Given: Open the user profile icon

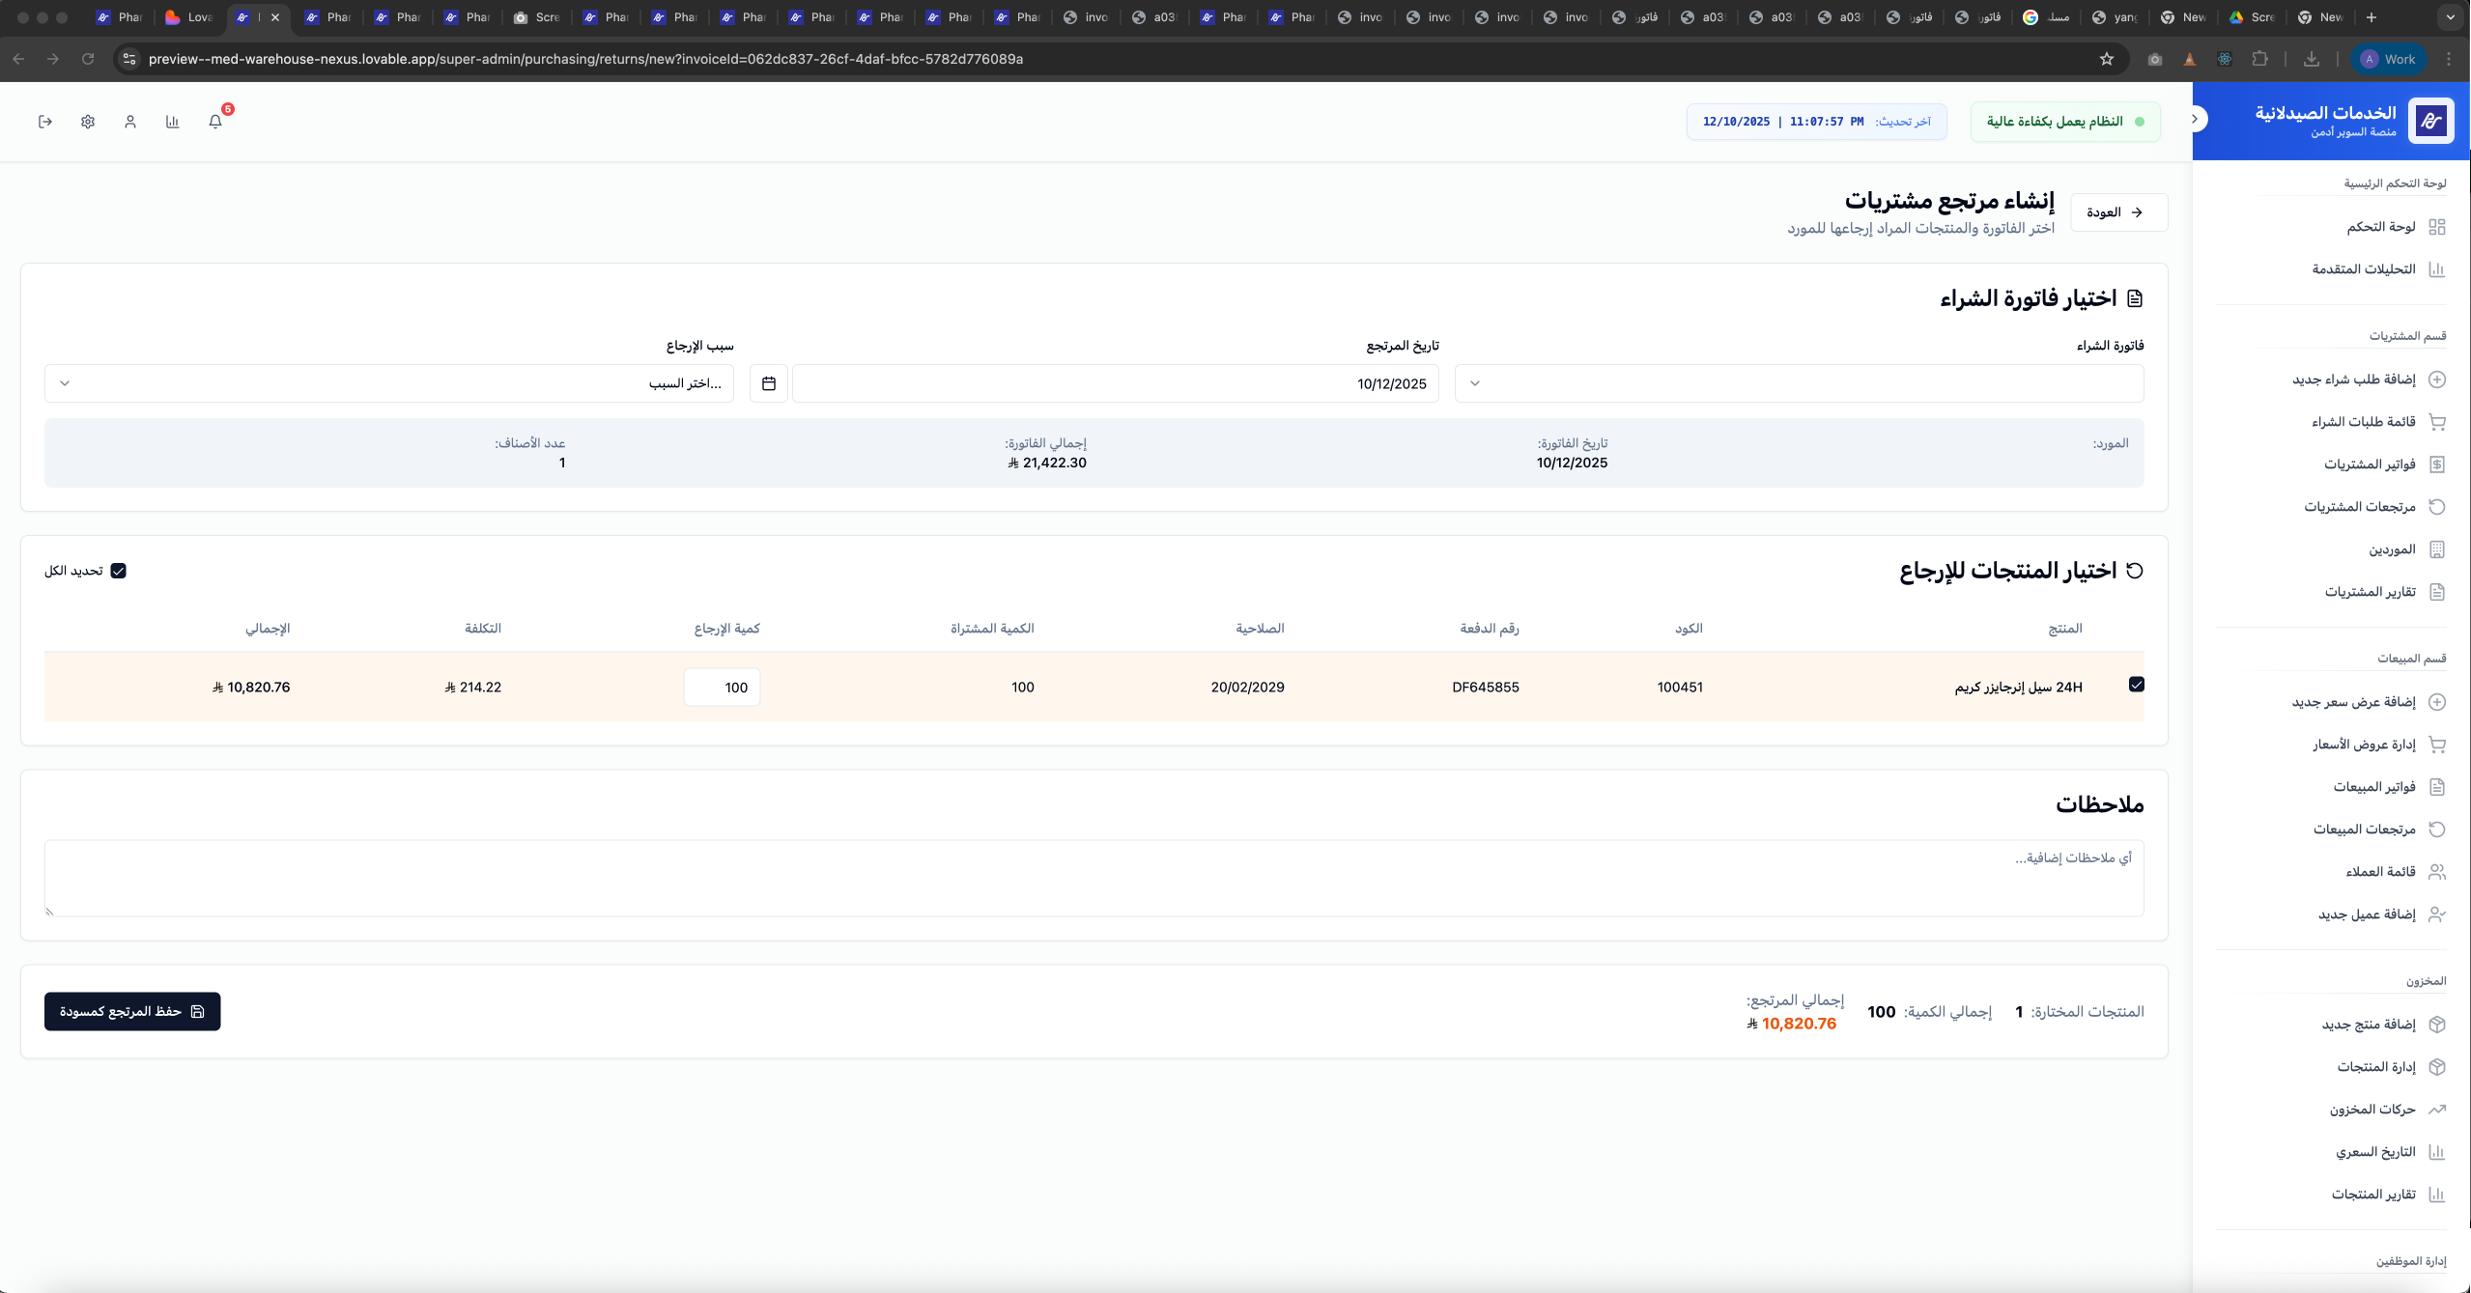Looking at the screenshot, I should (x=130, y=122).
